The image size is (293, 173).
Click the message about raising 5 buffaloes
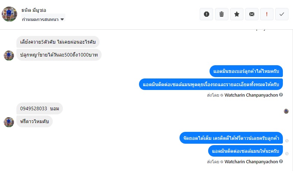[58, 42]
